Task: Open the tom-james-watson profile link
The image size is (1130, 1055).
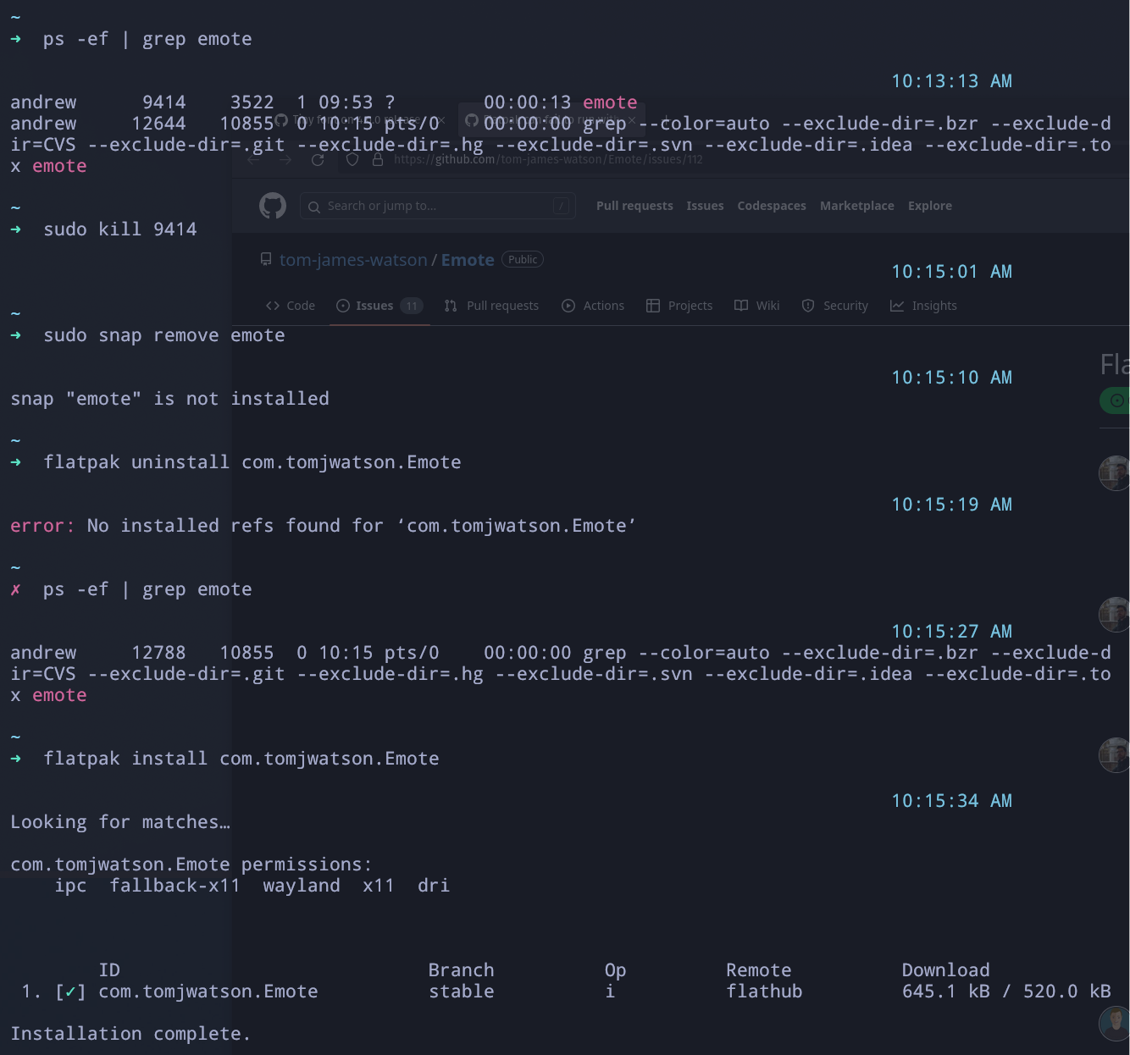Action: coord(353,259)
